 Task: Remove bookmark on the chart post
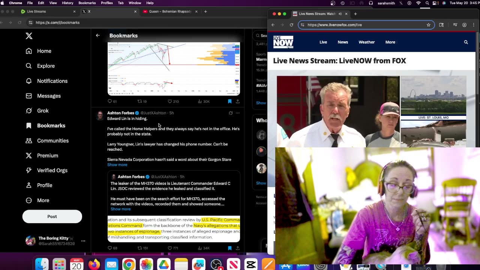(x=229, y=101)
